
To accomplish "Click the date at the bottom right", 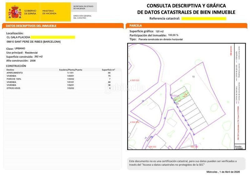I will point(223,172).
